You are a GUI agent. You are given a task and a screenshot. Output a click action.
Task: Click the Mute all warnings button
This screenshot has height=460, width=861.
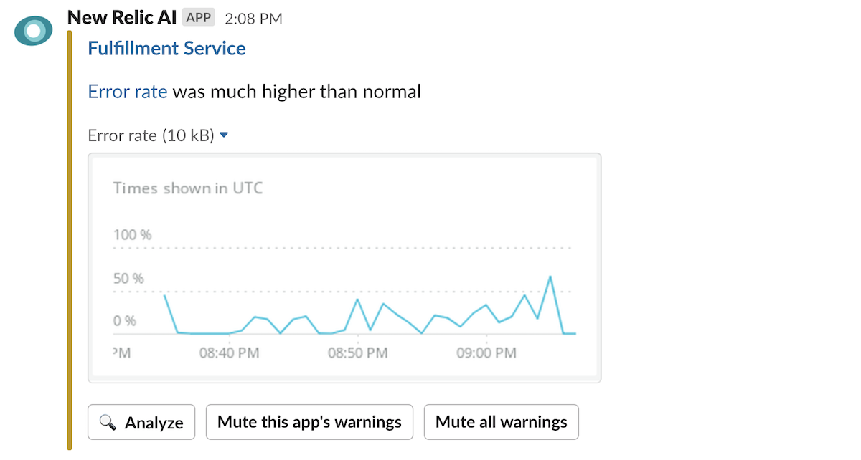pyautogui.click(x=502, y=421)
